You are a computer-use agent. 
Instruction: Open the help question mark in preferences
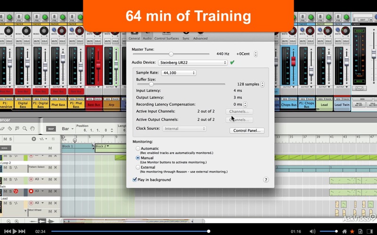coord(266,180)
